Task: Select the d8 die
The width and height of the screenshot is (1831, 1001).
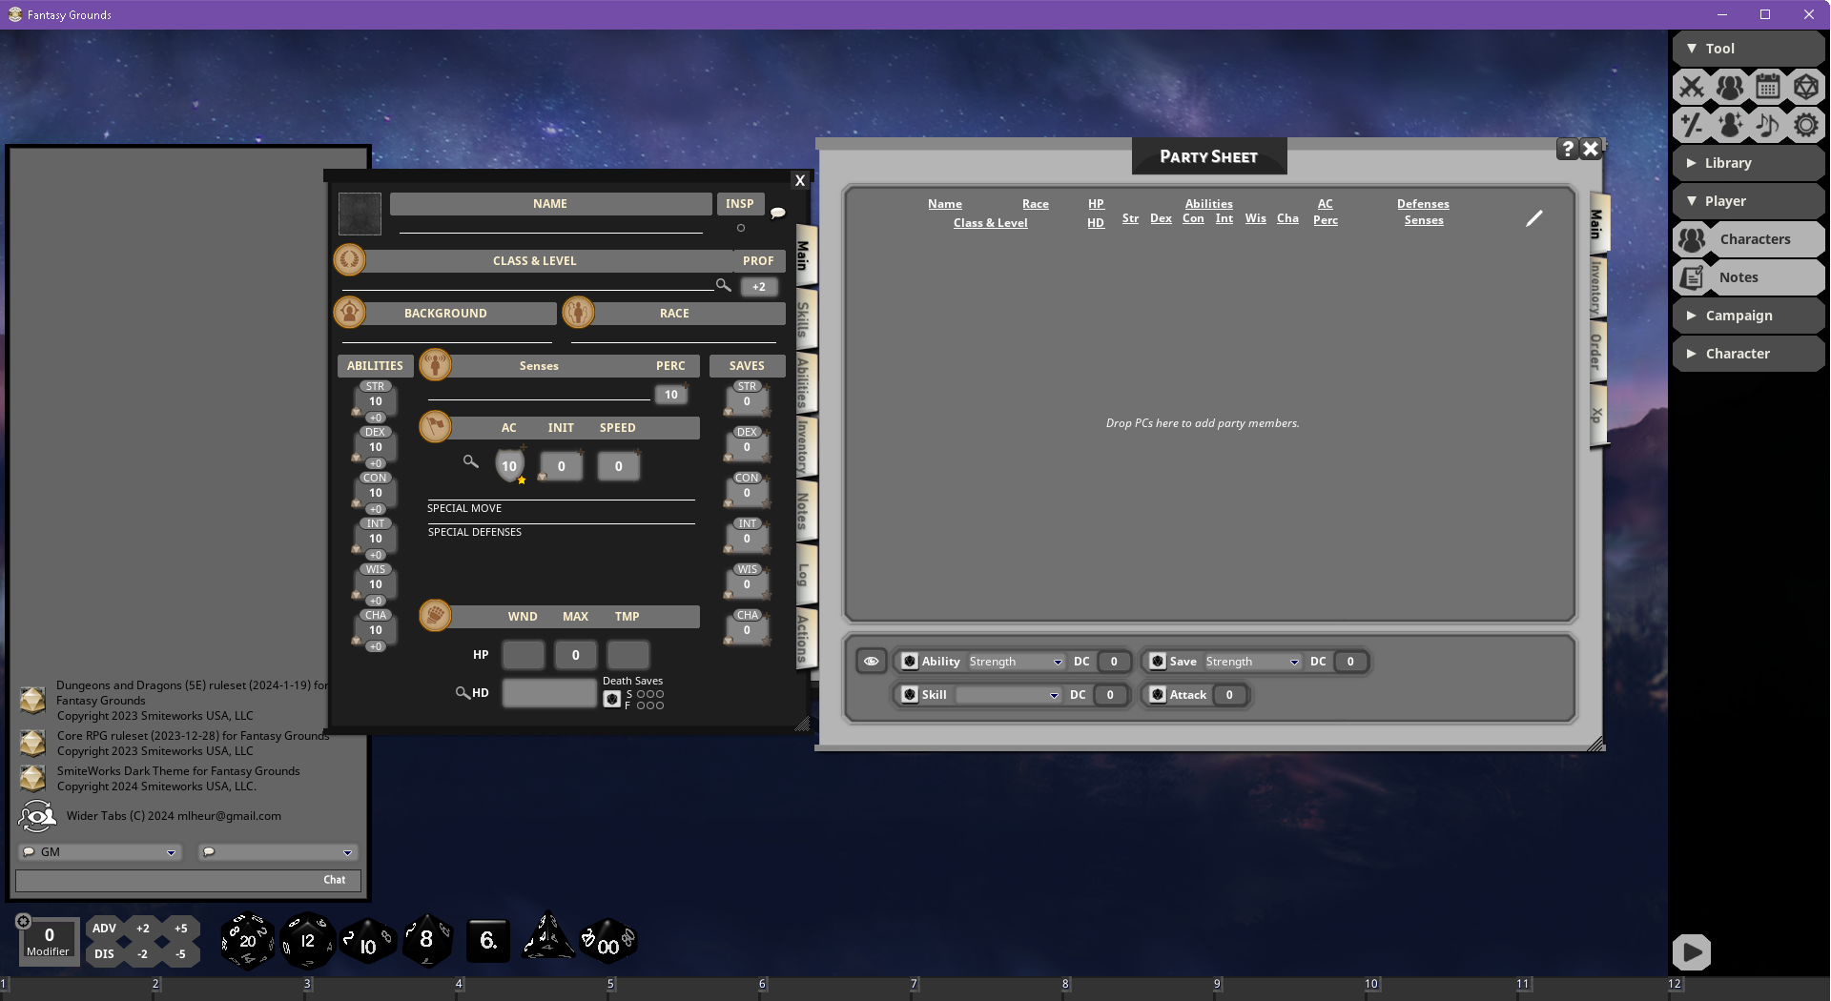Action: [x=426, y=941]
